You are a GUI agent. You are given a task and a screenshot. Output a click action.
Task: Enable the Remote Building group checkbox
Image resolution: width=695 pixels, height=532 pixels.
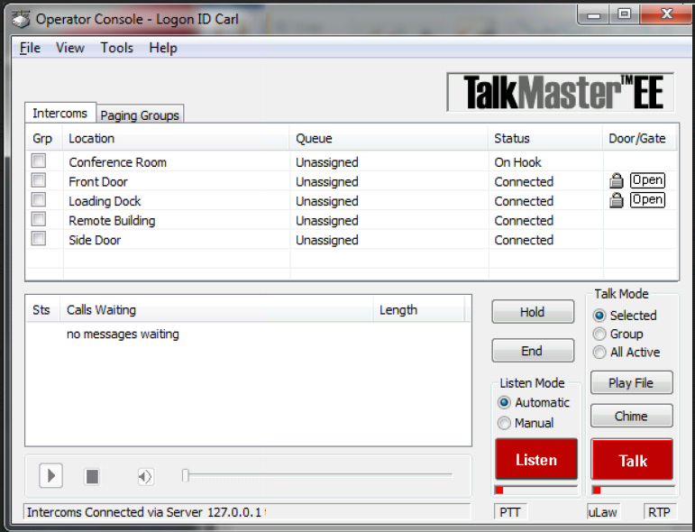(39, 219)
